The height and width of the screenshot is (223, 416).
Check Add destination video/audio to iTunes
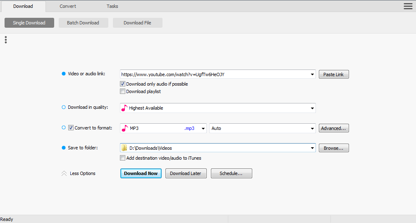pyautogui.click(x=122, y=158)
